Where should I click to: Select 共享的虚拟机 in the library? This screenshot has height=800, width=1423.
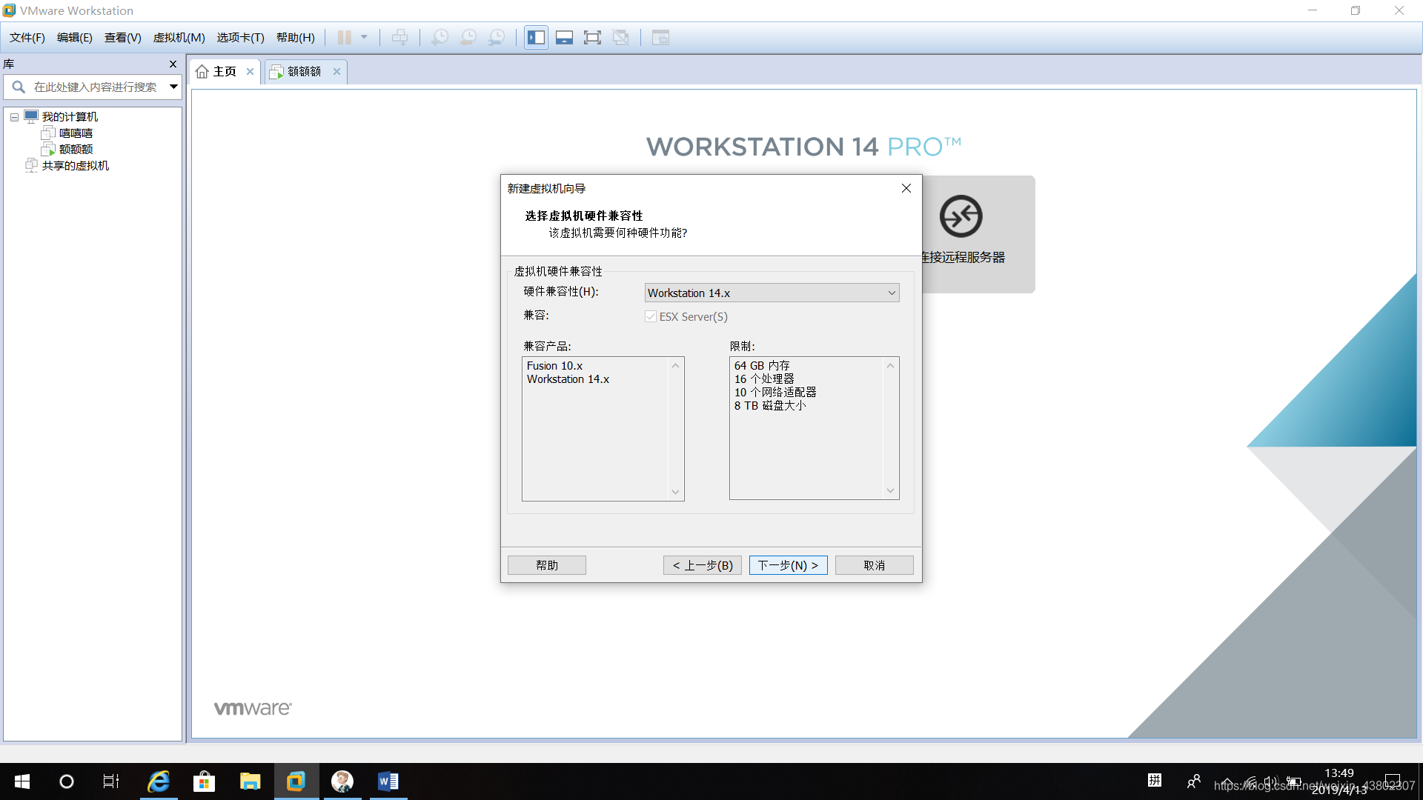pos(76,166)
